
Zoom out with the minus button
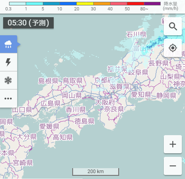tap(173, 166)
